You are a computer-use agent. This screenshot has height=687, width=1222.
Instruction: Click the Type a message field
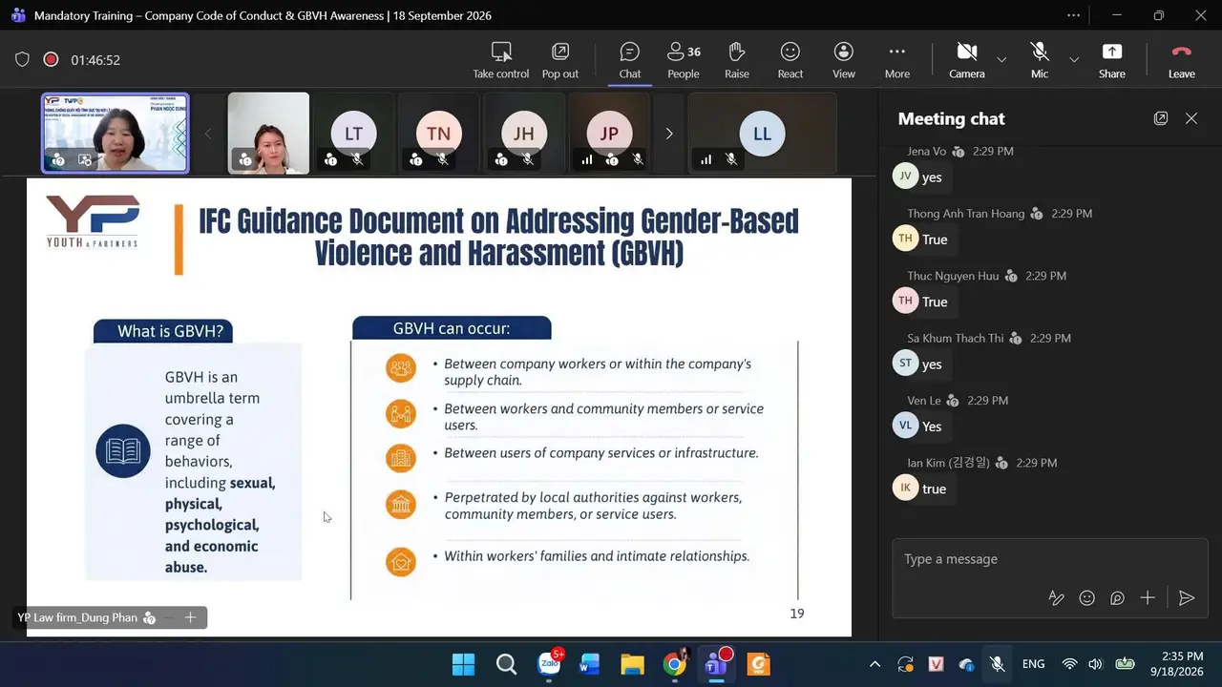pos(1048,559)
